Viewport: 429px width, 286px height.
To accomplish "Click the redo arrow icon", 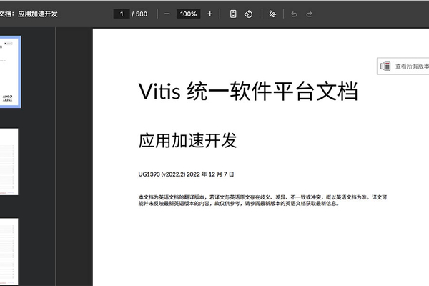I will tap(310, 14).
